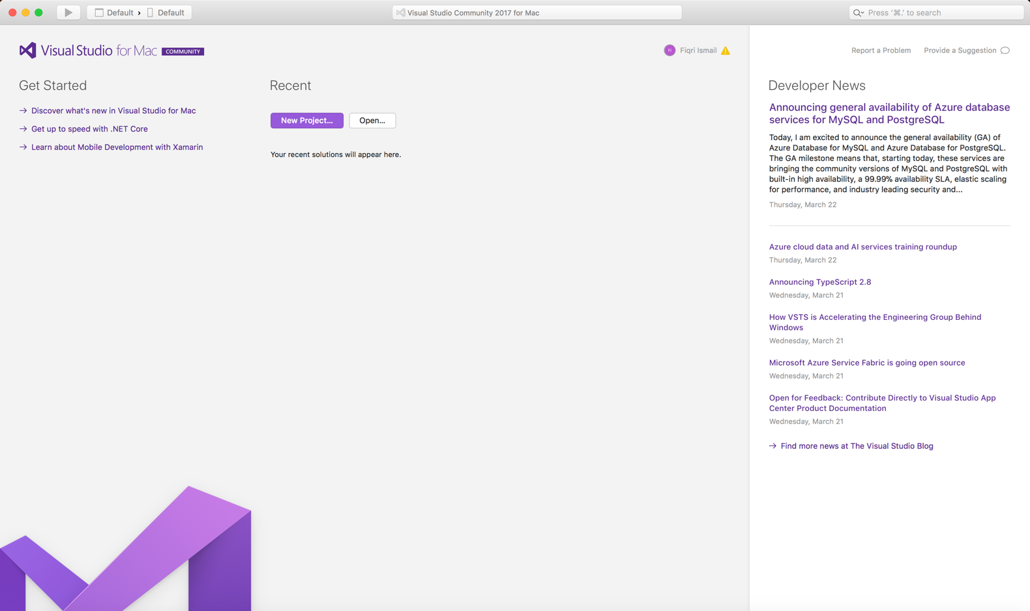This screenshot has height=611, width=1030.
Task: Open Learn about Mobile Development with Xamarin
Action: click(x=117, y=147)
